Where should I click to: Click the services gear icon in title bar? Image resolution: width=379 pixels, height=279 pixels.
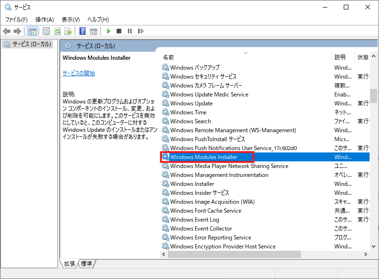(x=8, y=7)
